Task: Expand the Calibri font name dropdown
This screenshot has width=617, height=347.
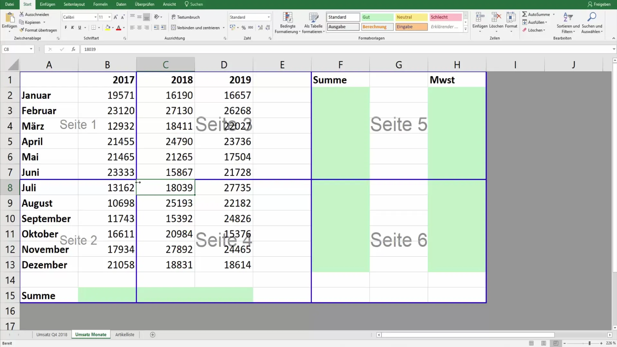Action: [x=96, y=17]
